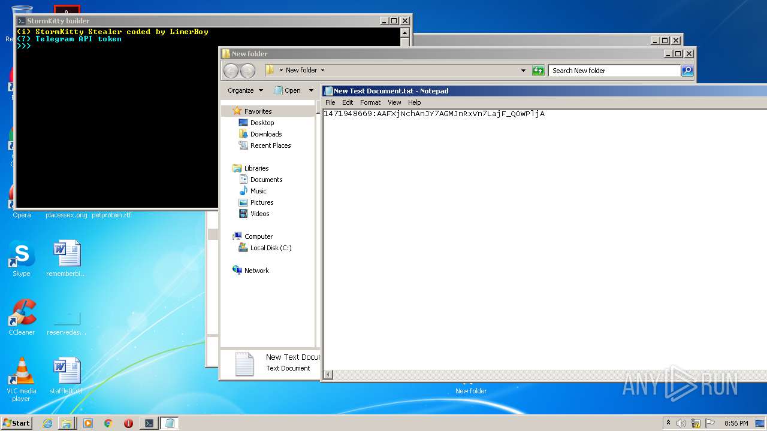This screenshot has height=431, width=767.
Task: Click New Text Document.txt - Notepad title bar
Action: pos(545,91)
